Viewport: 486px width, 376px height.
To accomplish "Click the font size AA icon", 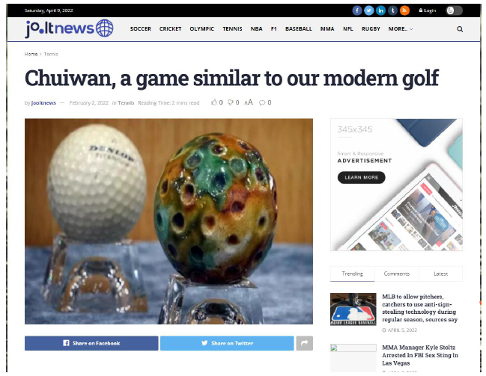I will pos(249,102).
